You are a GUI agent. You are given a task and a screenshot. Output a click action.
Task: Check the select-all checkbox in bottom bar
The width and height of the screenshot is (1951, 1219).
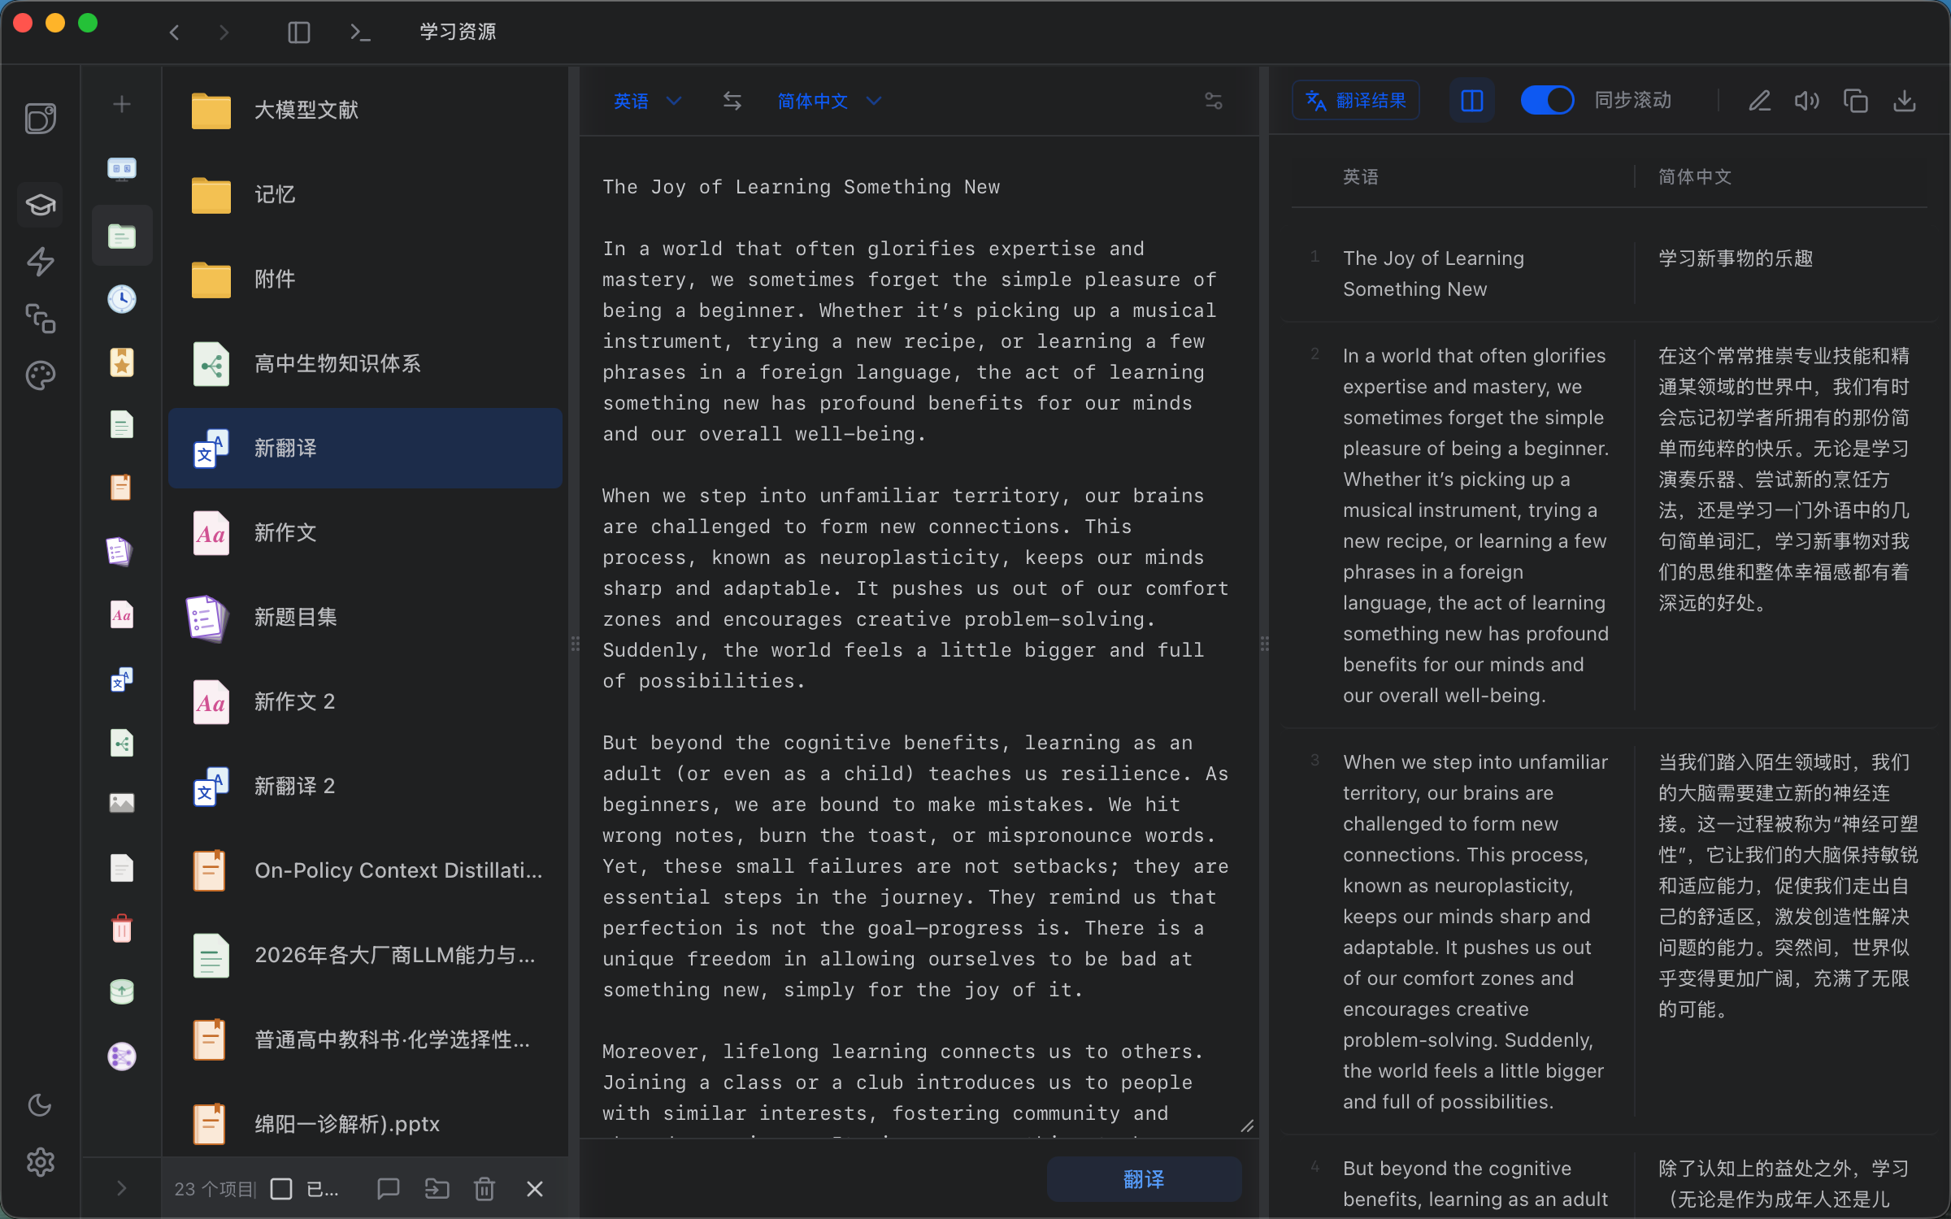tap(281, 1189)
